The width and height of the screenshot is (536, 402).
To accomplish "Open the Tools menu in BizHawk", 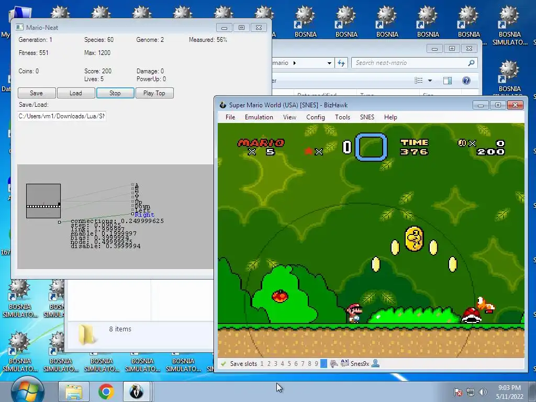I will [x=342, y=117].
